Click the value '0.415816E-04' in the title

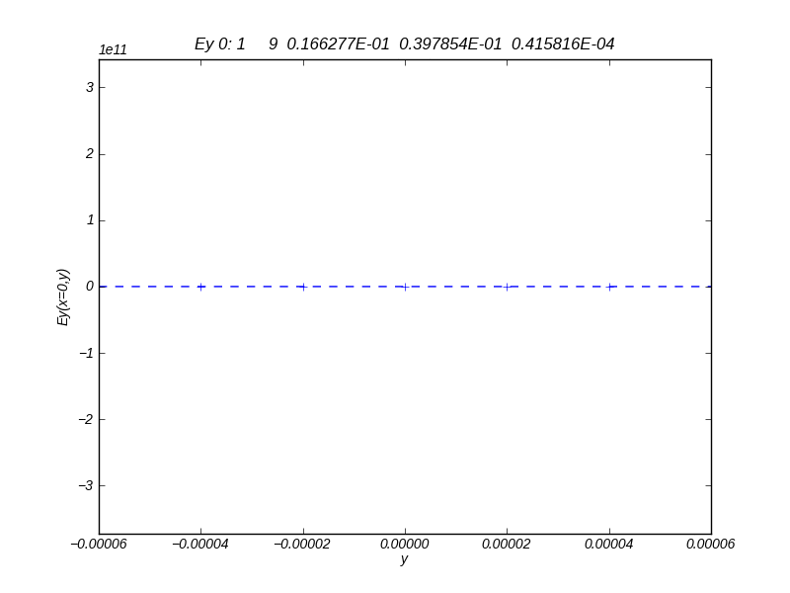[563, 43]
